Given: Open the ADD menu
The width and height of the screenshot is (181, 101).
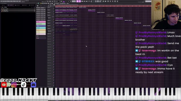Looking at the screenshot, I should pos(5,1).
